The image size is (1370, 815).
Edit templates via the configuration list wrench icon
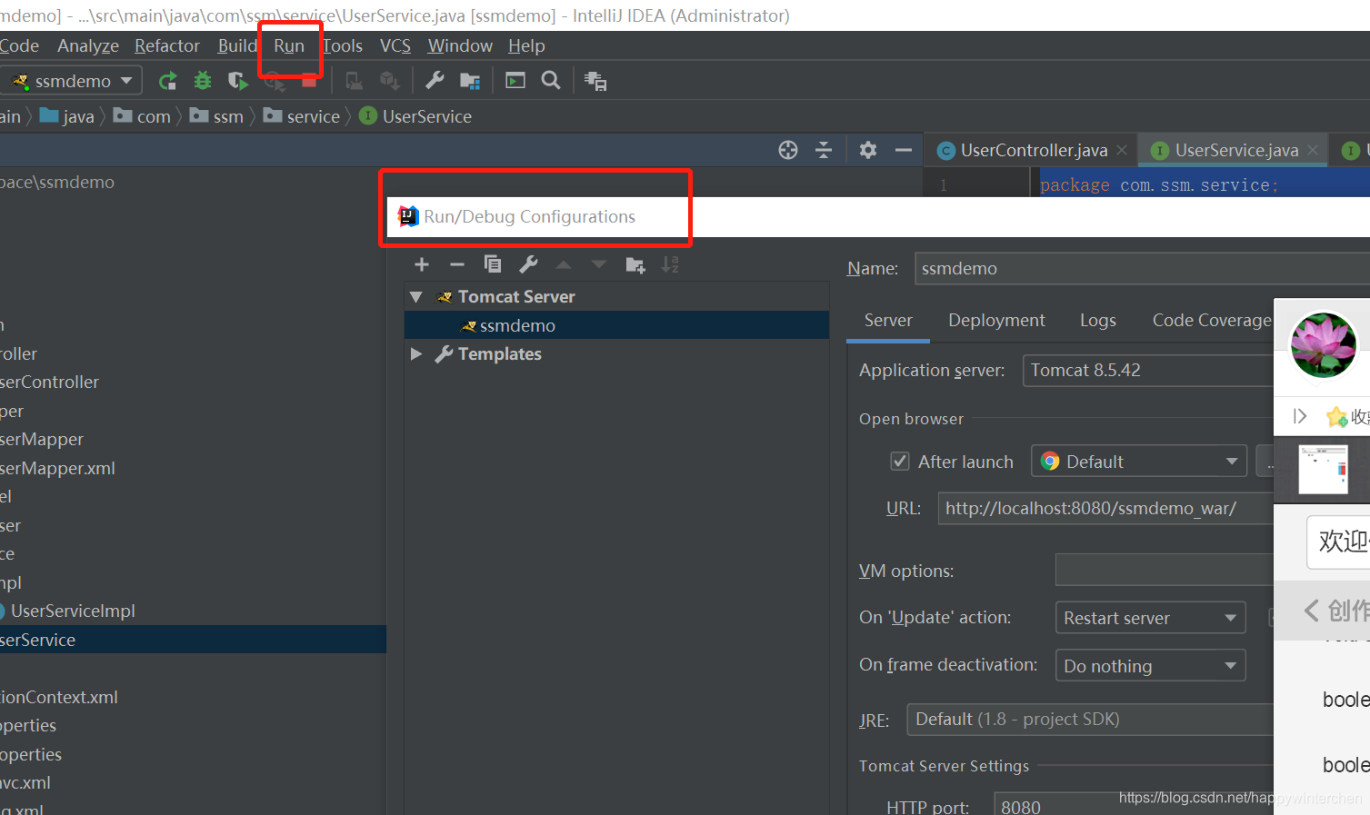(528, 264)
